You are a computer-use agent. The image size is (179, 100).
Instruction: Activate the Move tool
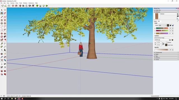(x=2, y=34)
